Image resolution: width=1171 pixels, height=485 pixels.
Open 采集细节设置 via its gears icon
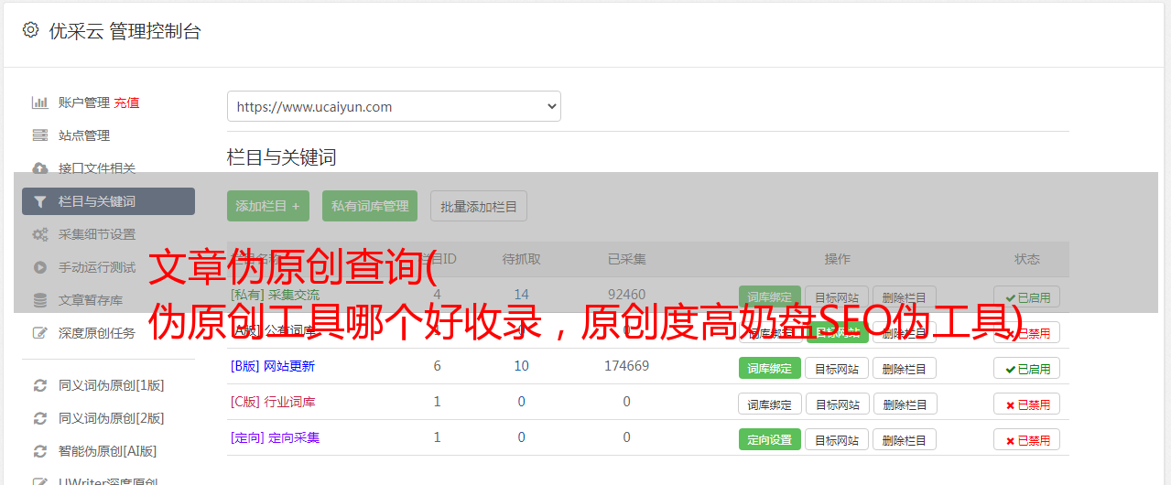(39, 234)
